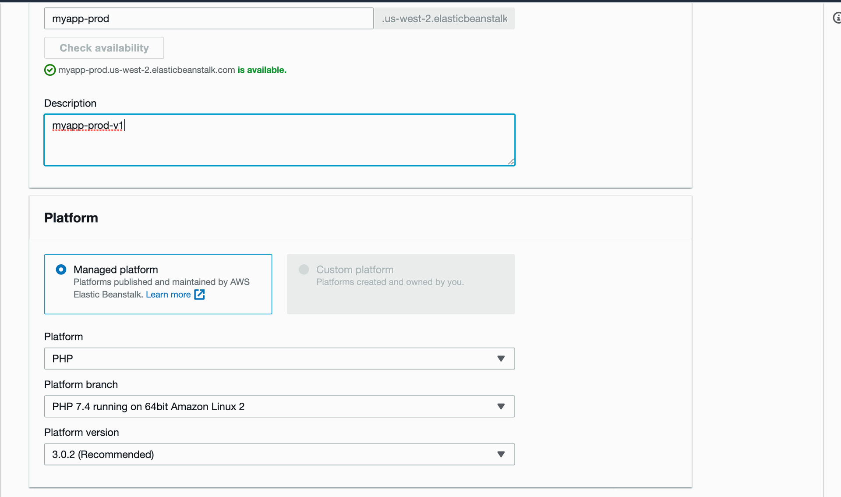841x497 pixels.
Task: Click the 'is available.' status text
Action: click(x=262, y=70)
